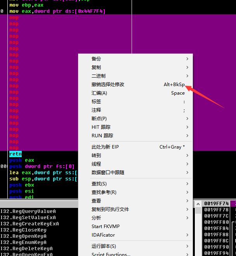Select 此处为新 EIP option
Viewport: 236px width, 256px height.
(x=104, y=147)
